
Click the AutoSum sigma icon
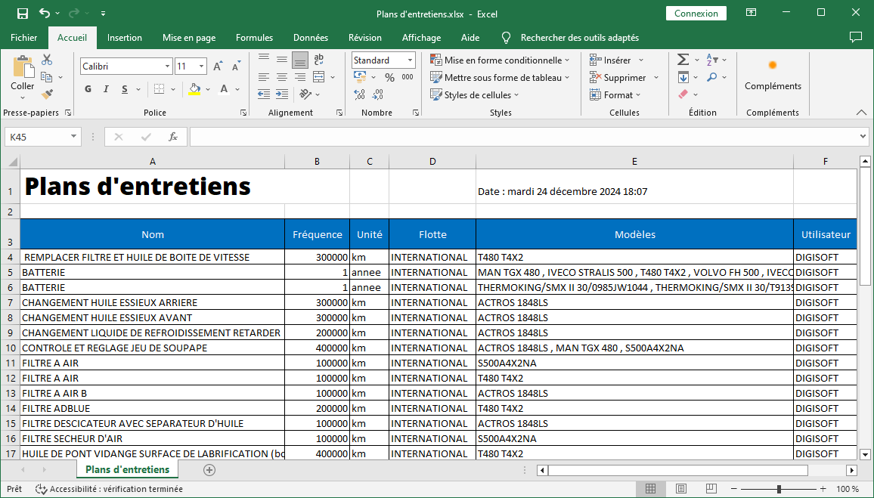(683, 60)
